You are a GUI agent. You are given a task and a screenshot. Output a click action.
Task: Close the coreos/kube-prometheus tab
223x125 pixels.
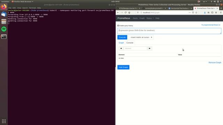click(x=165, y=8)
